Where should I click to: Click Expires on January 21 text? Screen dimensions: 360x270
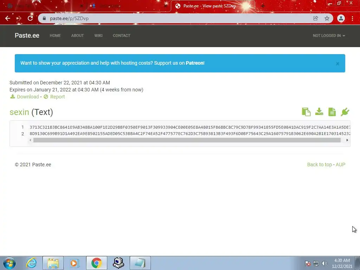click(76, 90)
